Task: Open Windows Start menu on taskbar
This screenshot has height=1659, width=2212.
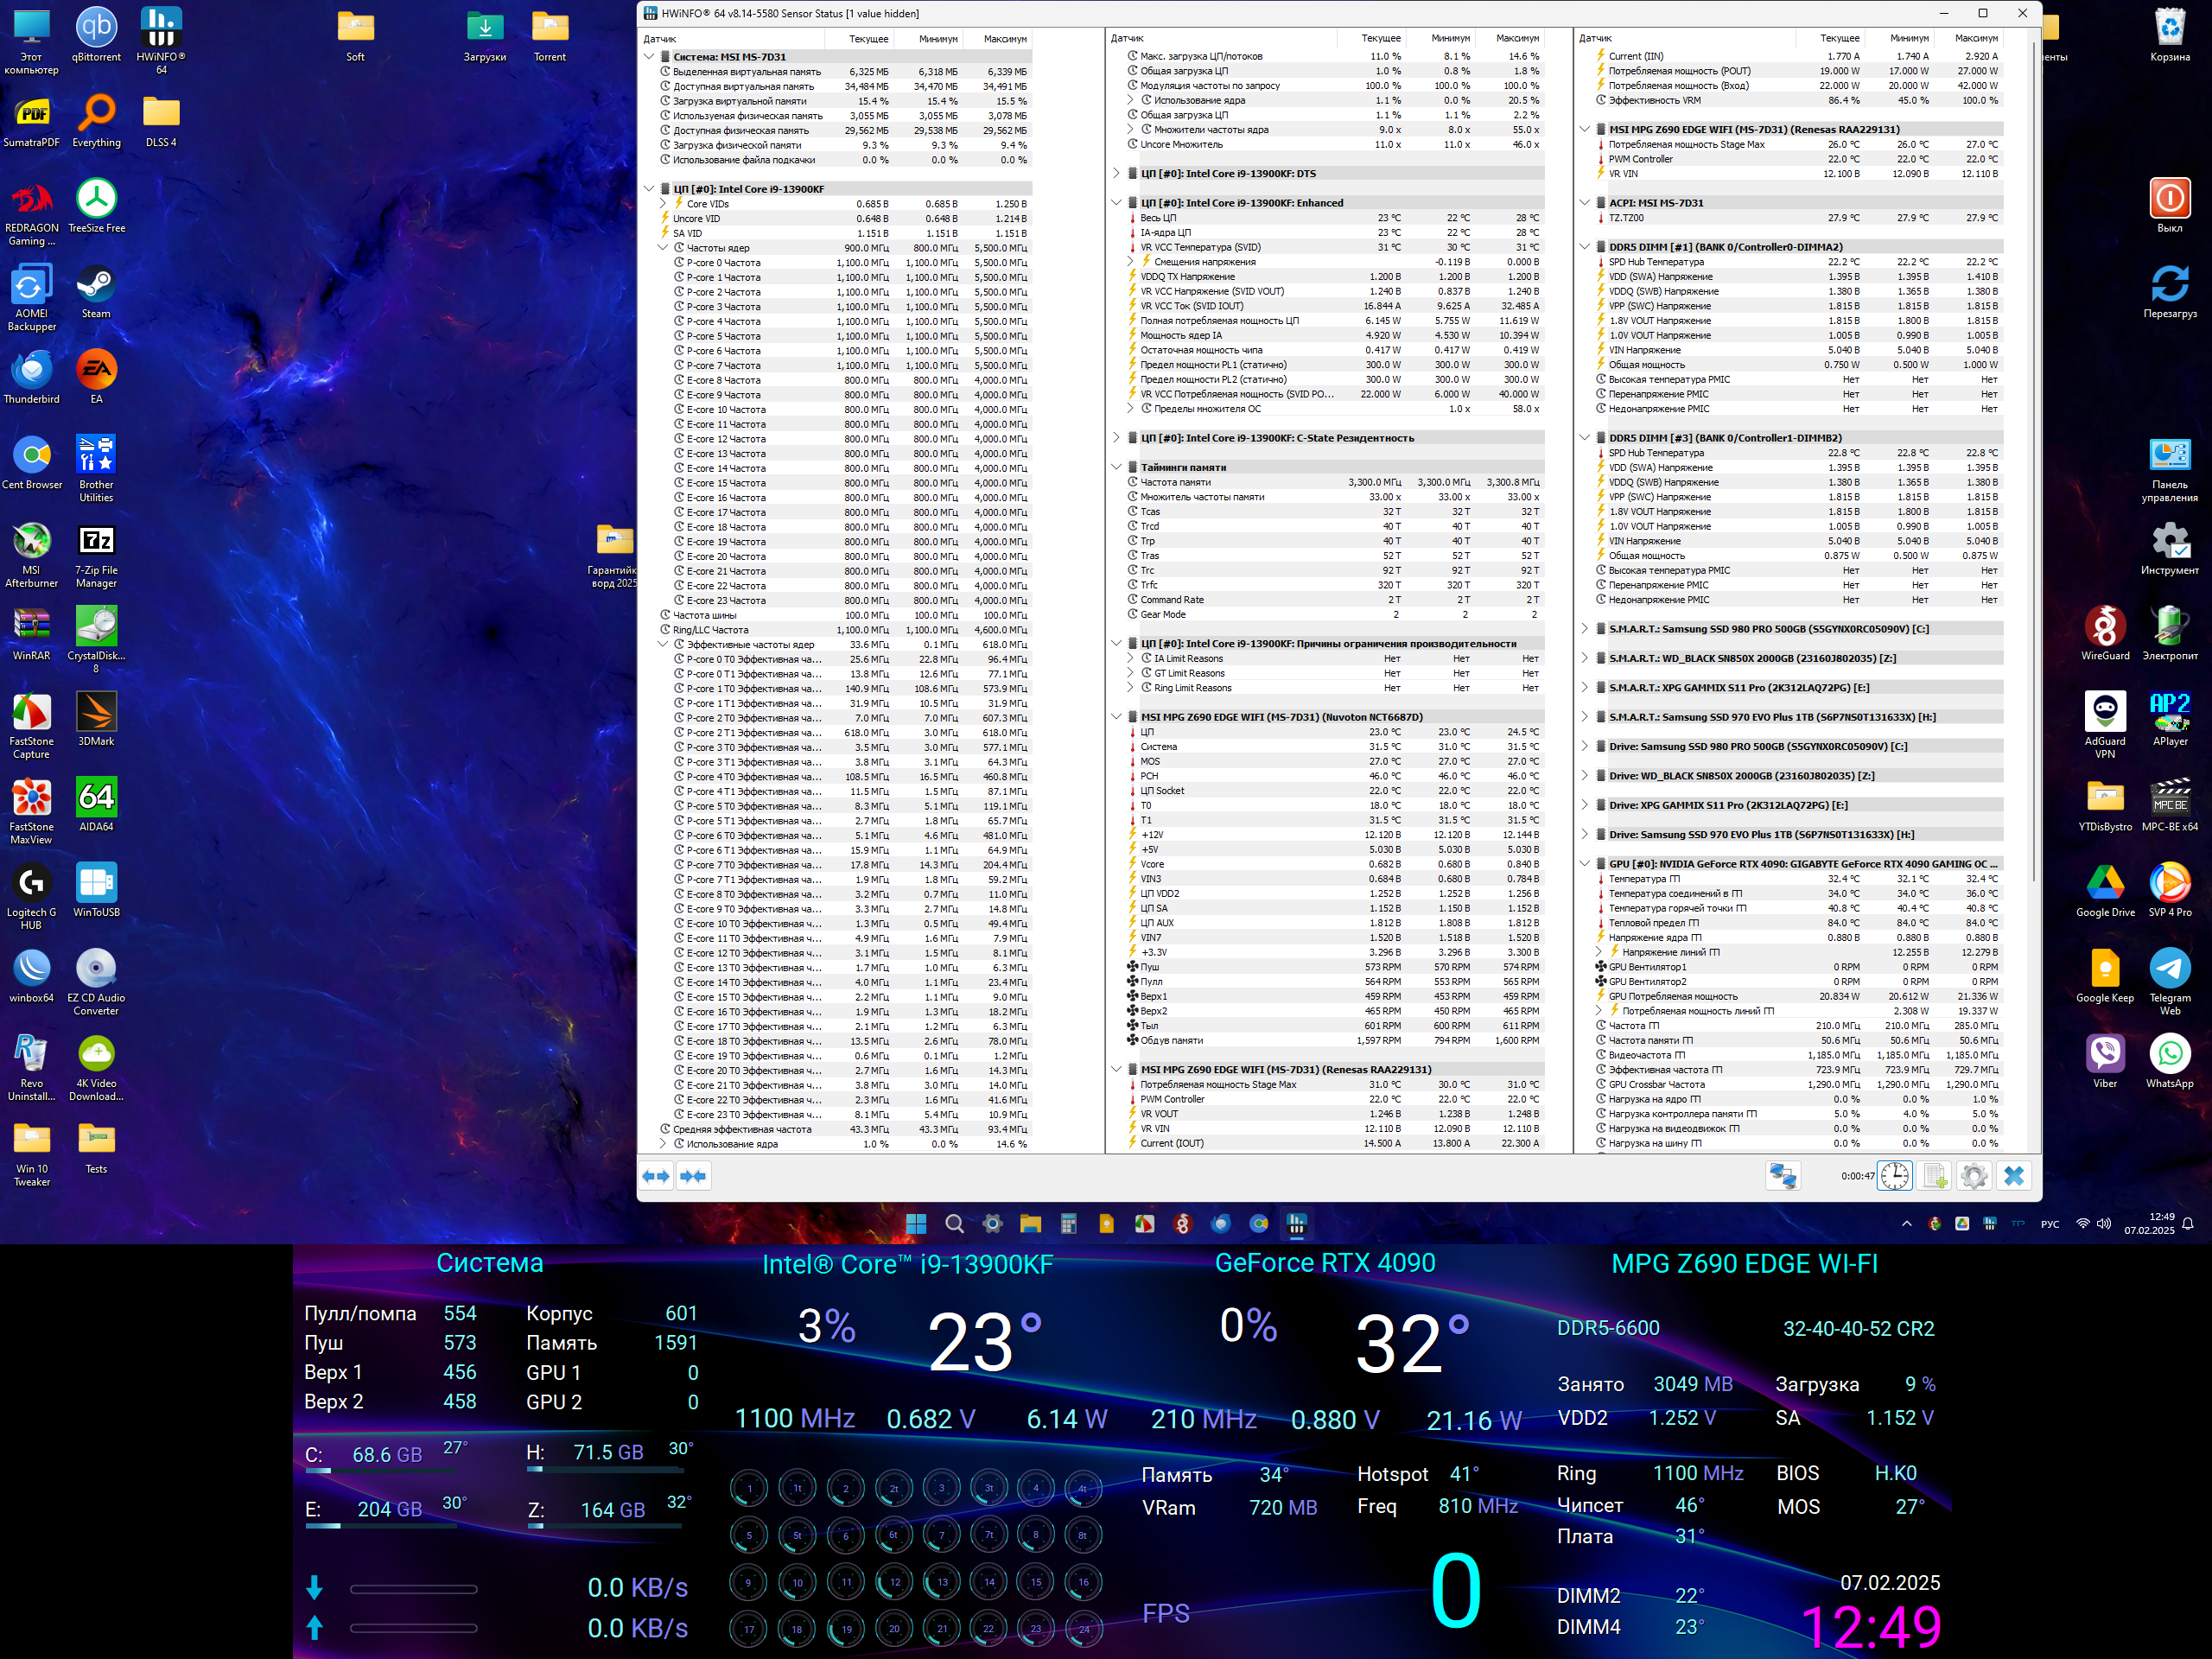Action: (915, 1224)
